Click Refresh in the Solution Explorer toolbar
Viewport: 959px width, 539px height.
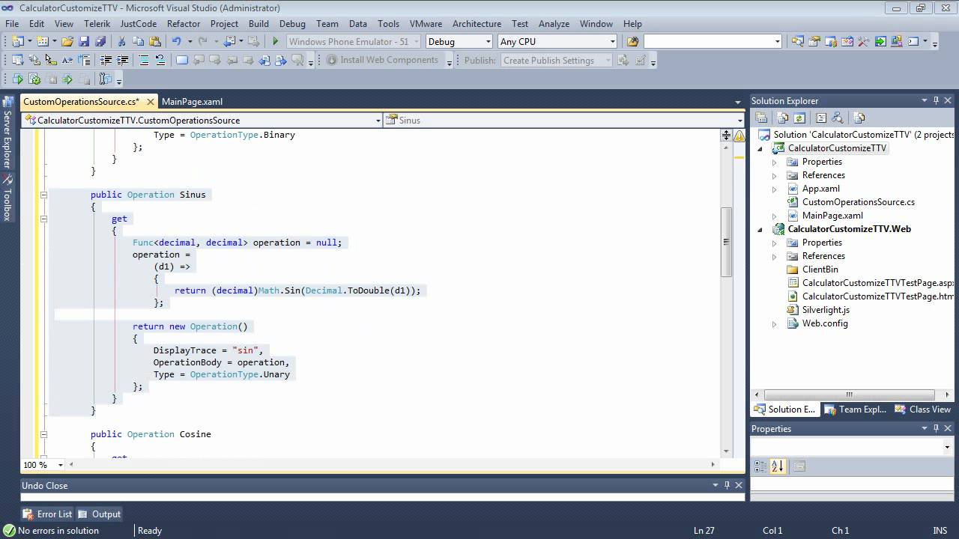[x=799, y=118]
